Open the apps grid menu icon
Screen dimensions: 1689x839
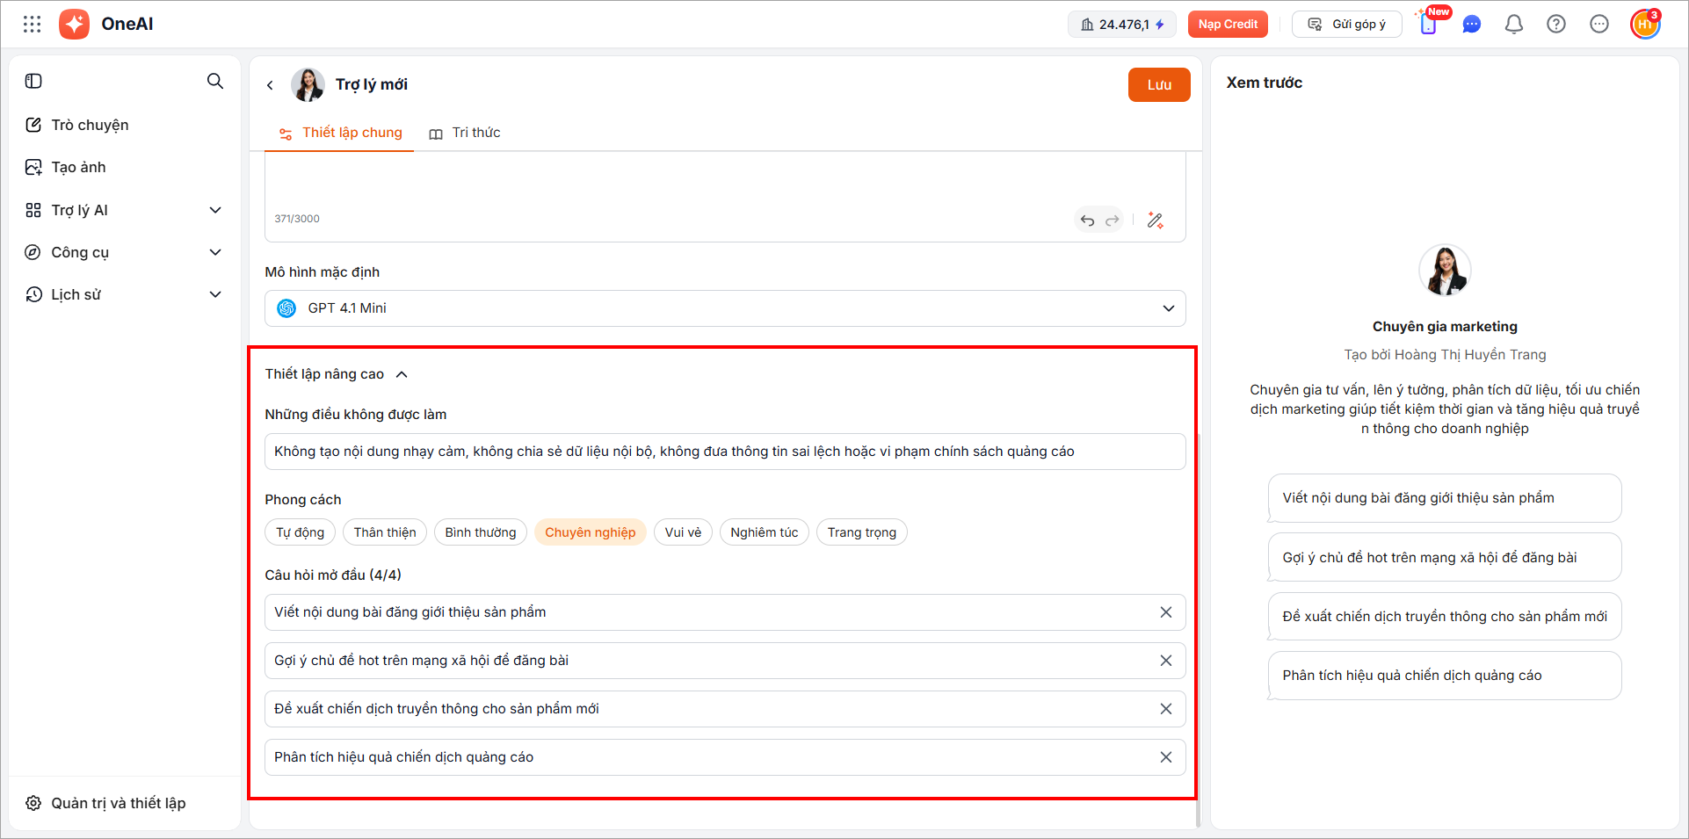coord(33,25)
